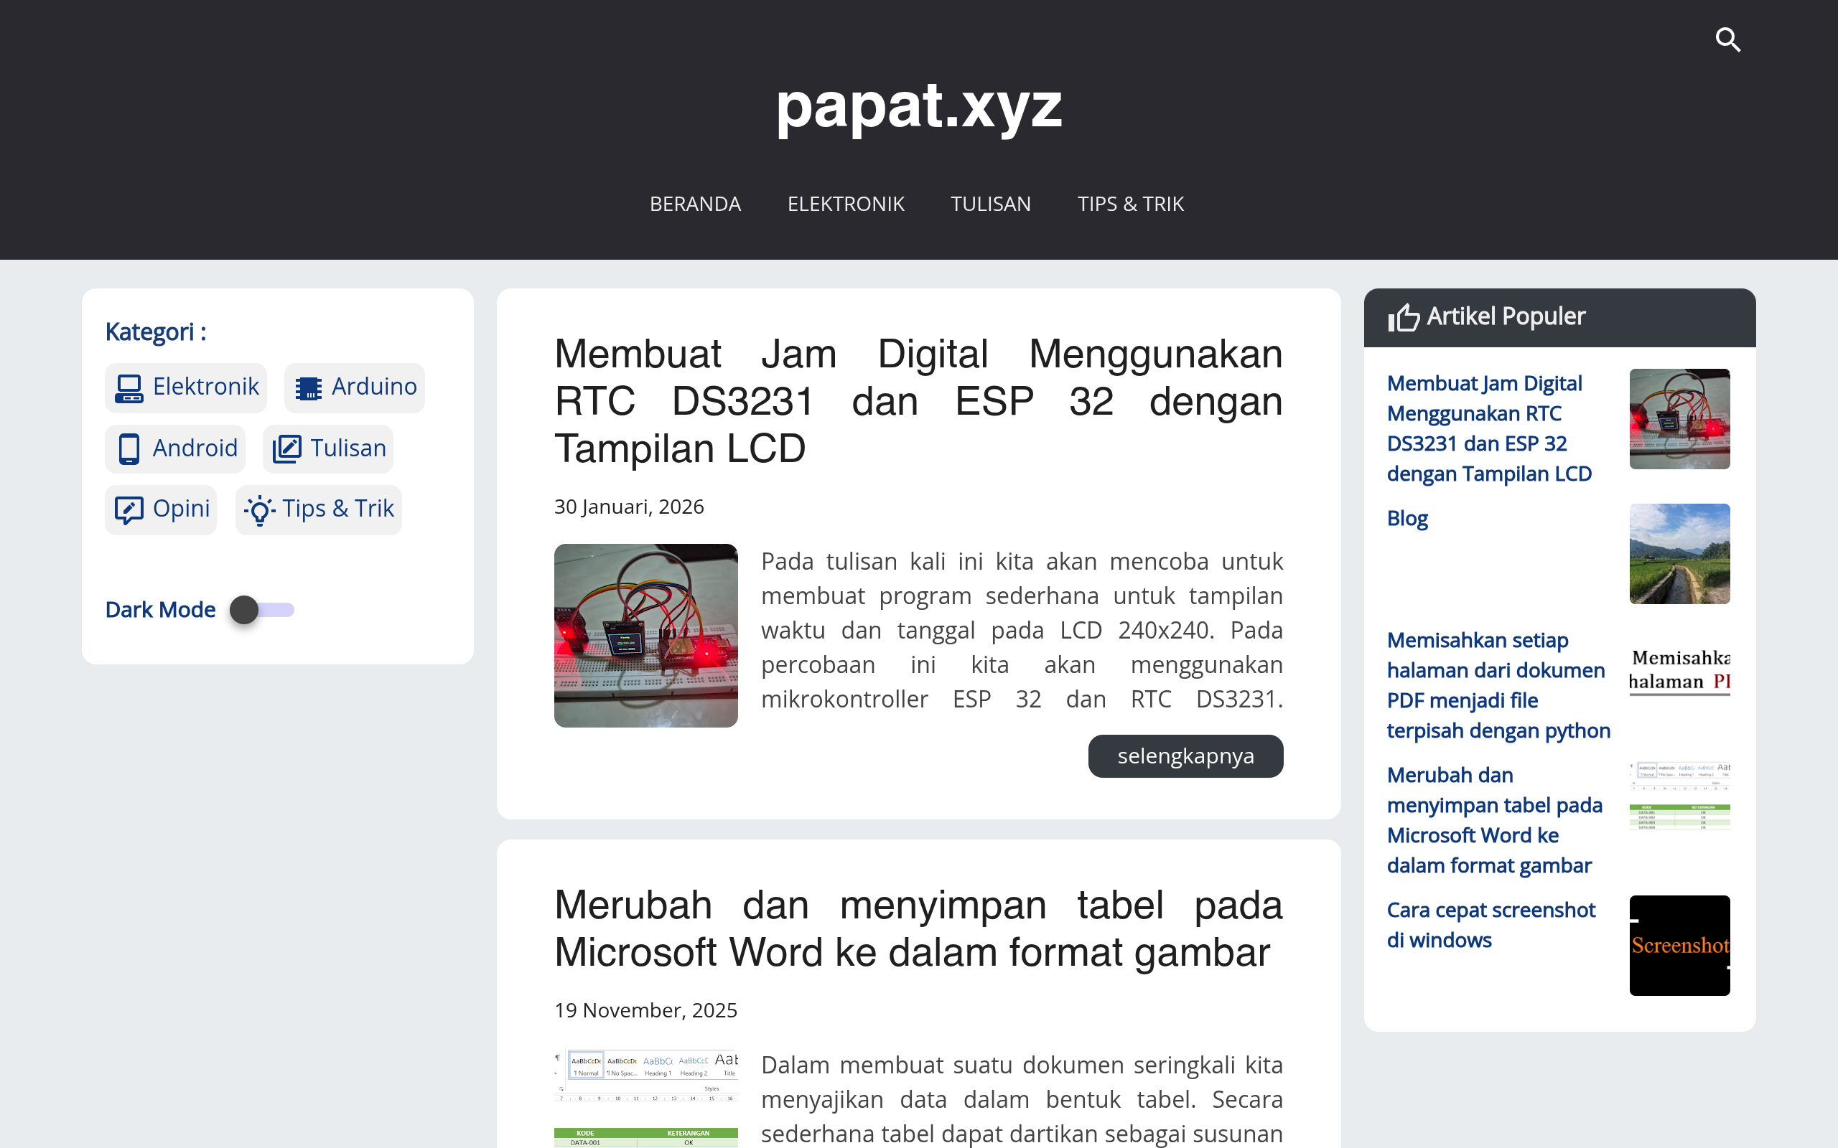1838x1148 pixels.
Task: Open the Tulisan category label
Action: click(x=347, y=448)
